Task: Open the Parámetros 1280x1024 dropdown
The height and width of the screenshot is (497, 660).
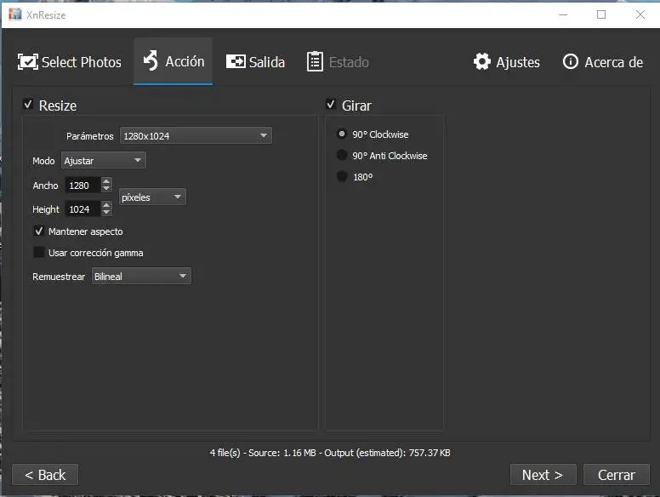Action: point(196,135)
